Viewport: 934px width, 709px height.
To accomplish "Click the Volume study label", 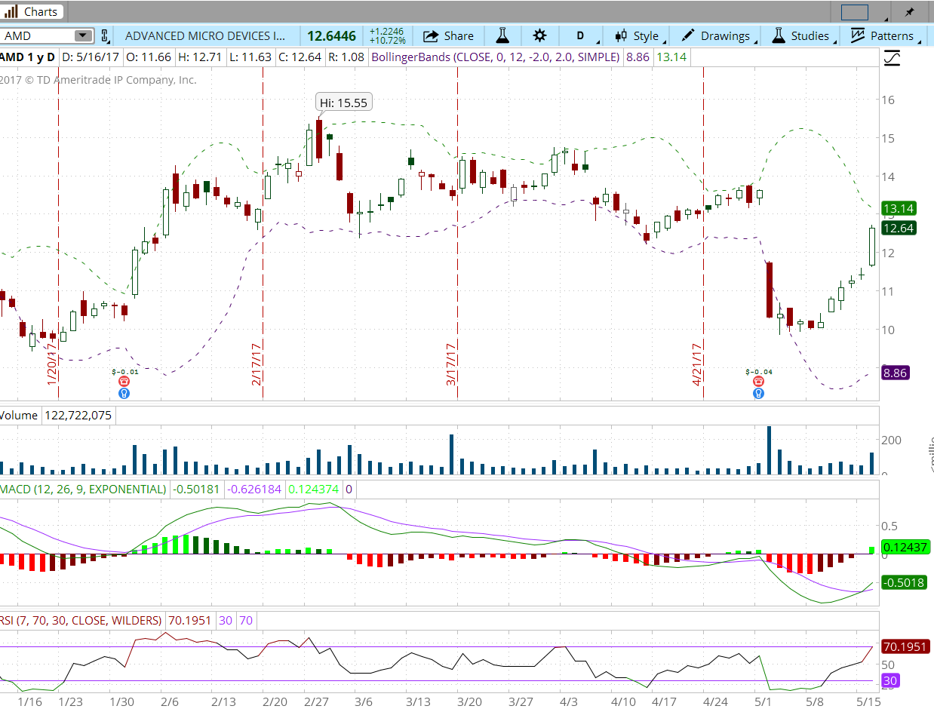I will tap(19, 415).
